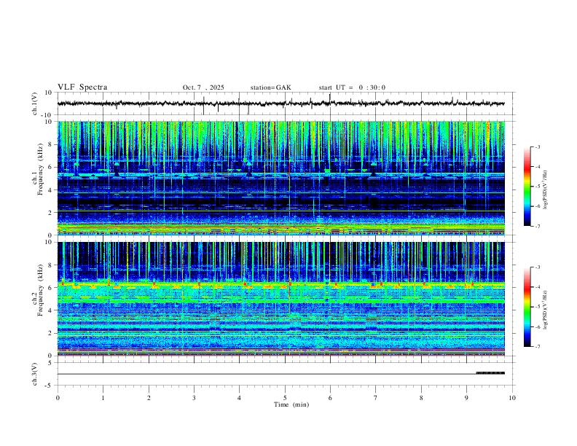Click the thick black segment on ch.3 trace
This screenshot has height=446, width=577.
[x=490, y=373]
